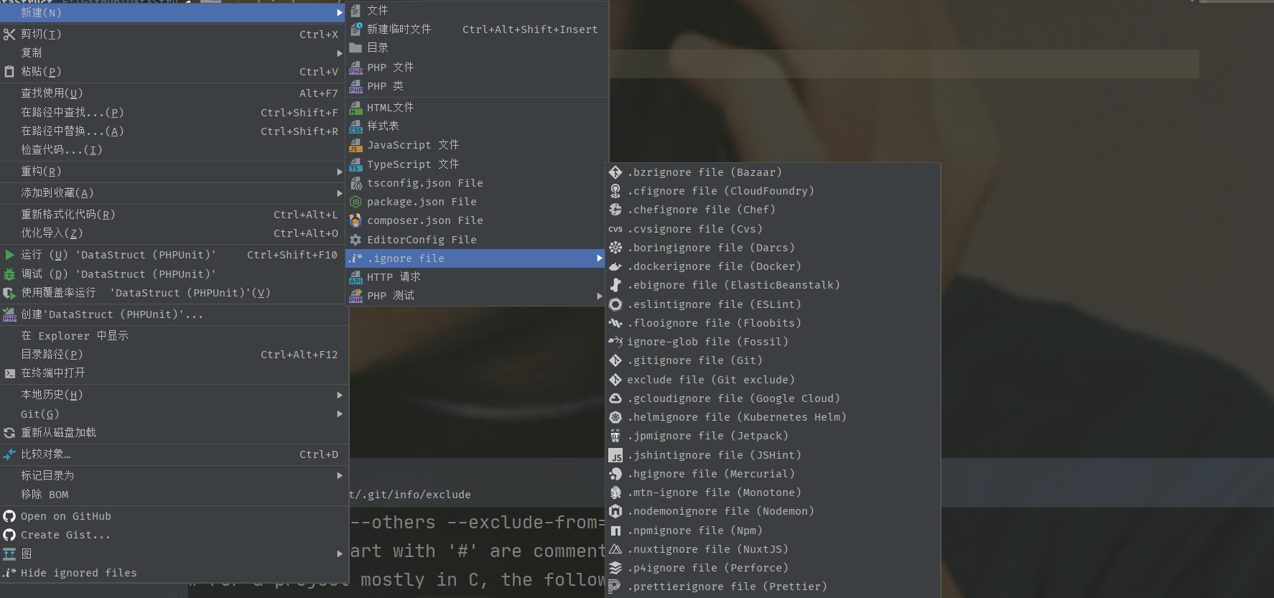
Task: Expand the 重构(R) submenu arrow
Action: tap(340, 172)
